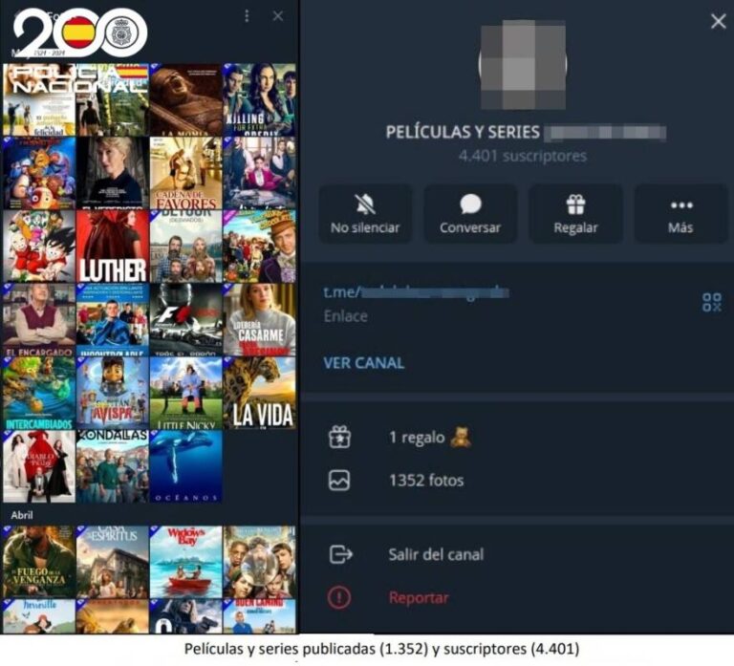This screenshot has width=734, height=666.
Task: Open the F1 racing poster
Action: point(185,320)
